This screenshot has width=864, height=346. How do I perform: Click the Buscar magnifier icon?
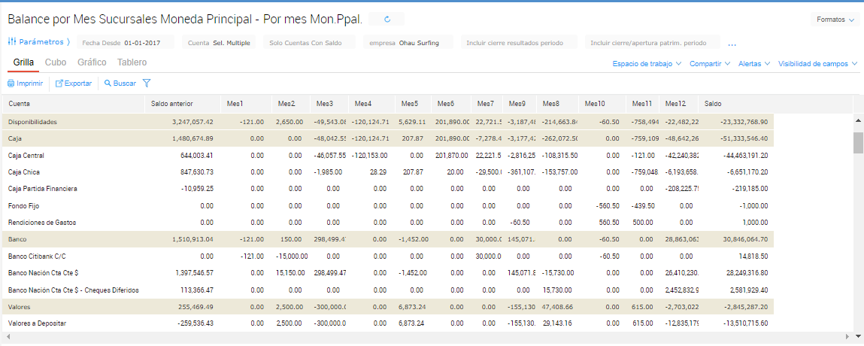pyautogui.click(x=108, y=83)
